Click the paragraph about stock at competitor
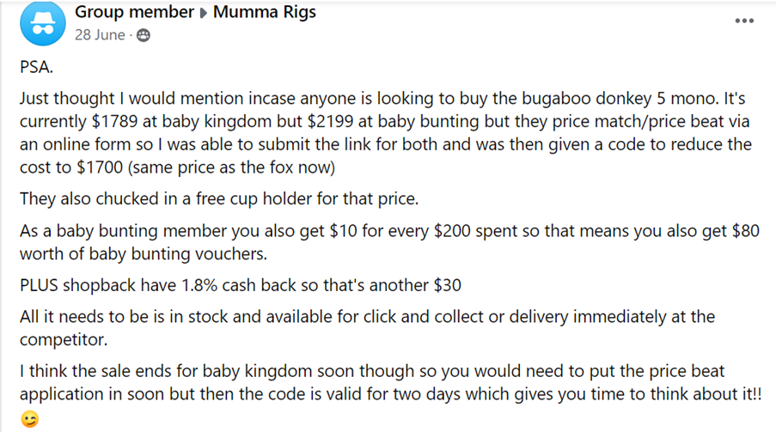Image resolution: width=776 pixels, height=432 pixels. point(367,327)
